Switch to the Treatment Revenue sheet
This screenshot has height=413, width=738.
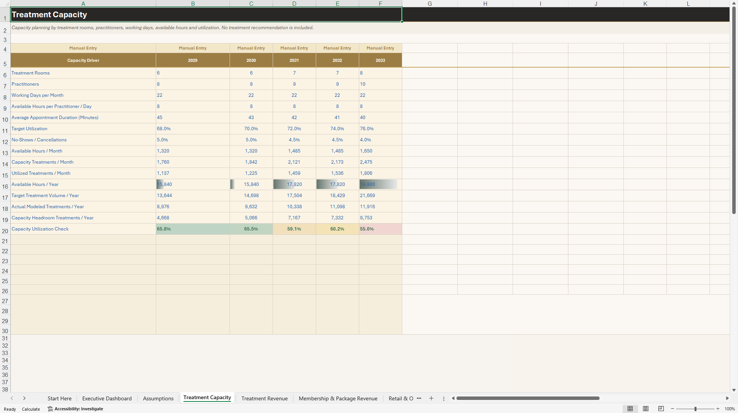click(x=265, y=398)
